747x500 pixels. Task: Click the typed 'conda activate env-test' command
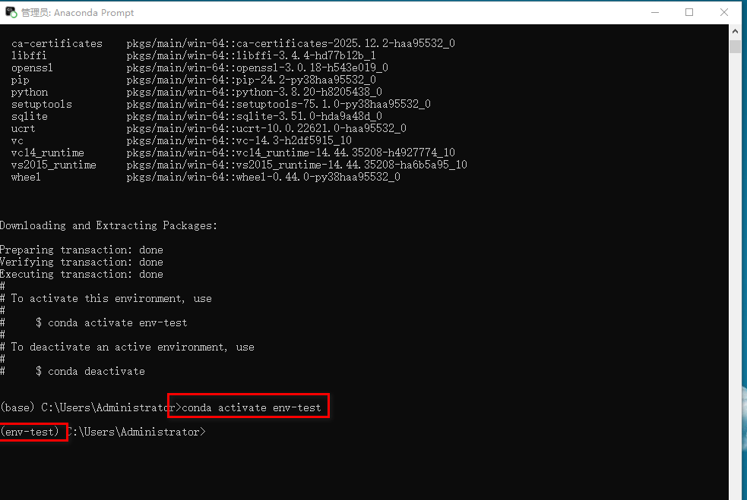click(x=252, y=407)
